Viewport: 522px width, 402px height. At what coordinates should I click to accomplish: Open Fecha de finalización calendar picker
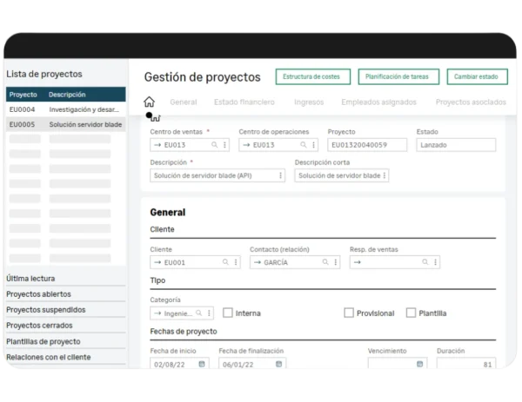(279, 364)
